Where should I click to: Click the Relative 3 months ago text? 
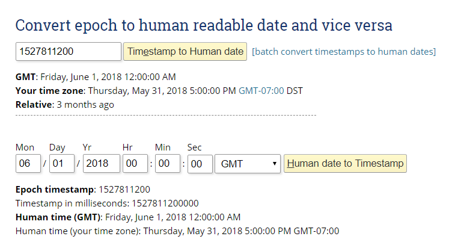pyautogui.click(x=65, y=104)
